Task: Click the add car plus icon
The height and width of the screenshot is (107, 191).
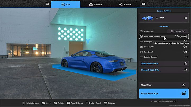Action: 184,93
